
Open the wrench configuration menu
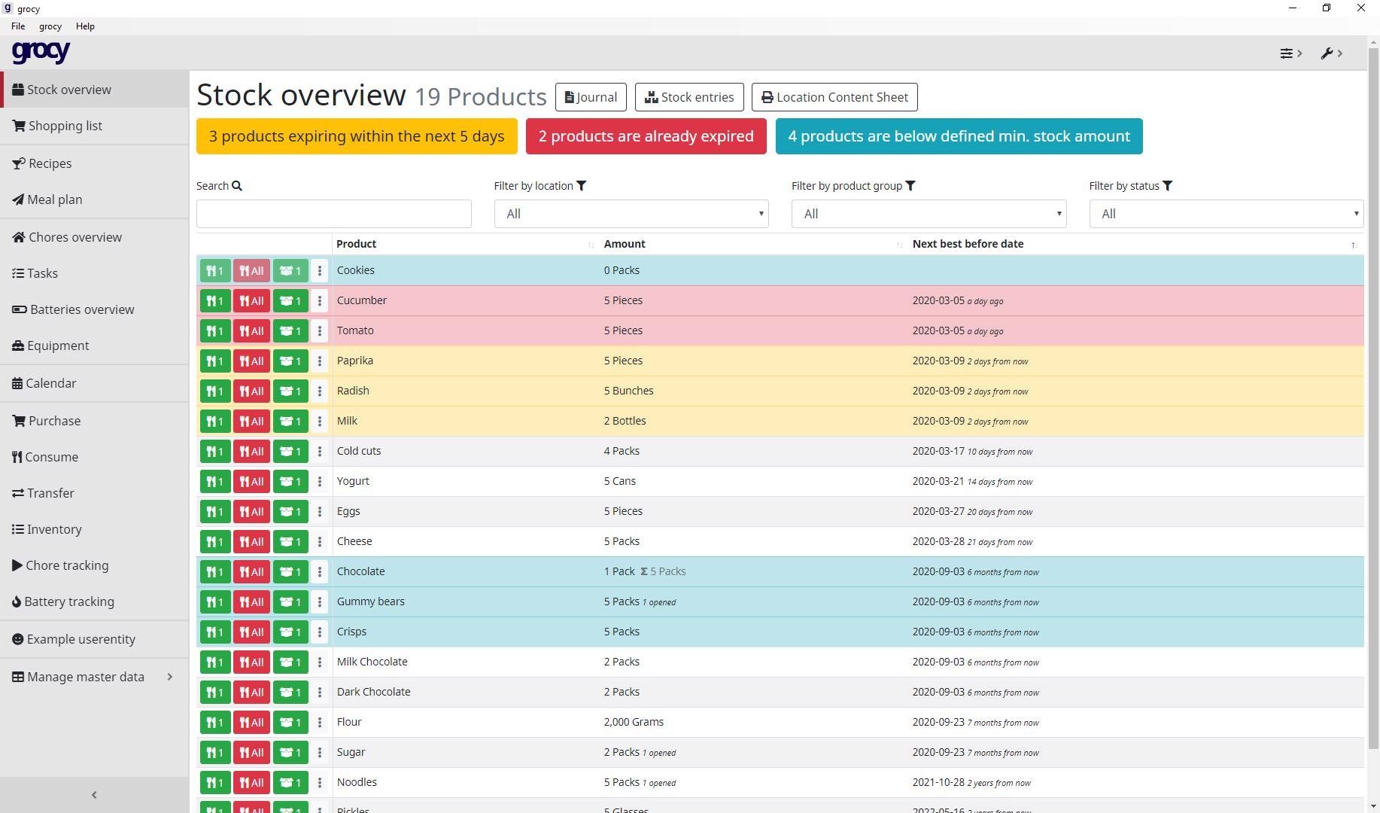[1328, 53]
